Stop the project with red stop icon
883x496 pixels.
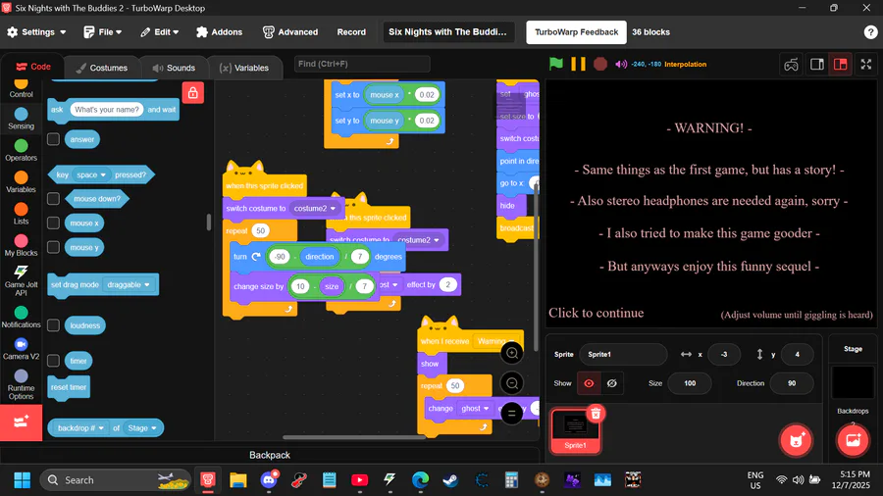[x=600, y=64]
